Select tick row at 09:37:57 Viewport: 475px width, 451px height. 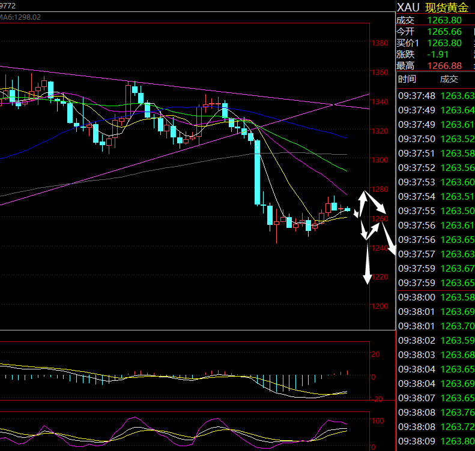coord(435,254)
